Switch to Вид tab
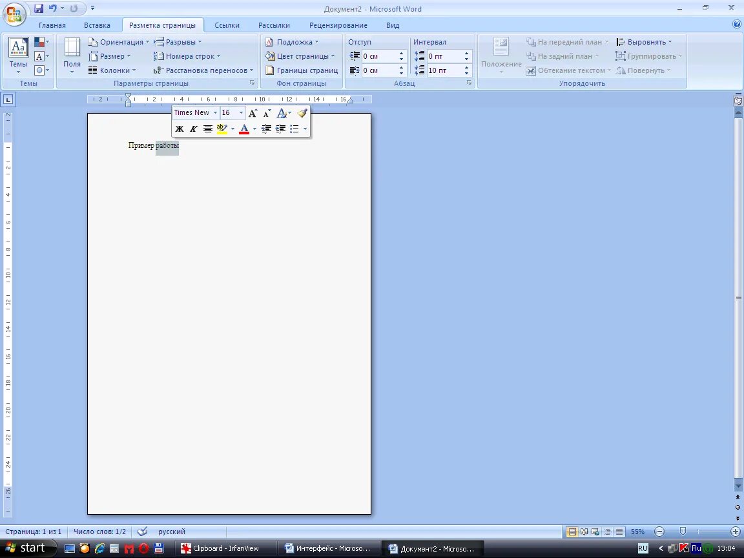744x558 pixels. (x=393, y=25)
